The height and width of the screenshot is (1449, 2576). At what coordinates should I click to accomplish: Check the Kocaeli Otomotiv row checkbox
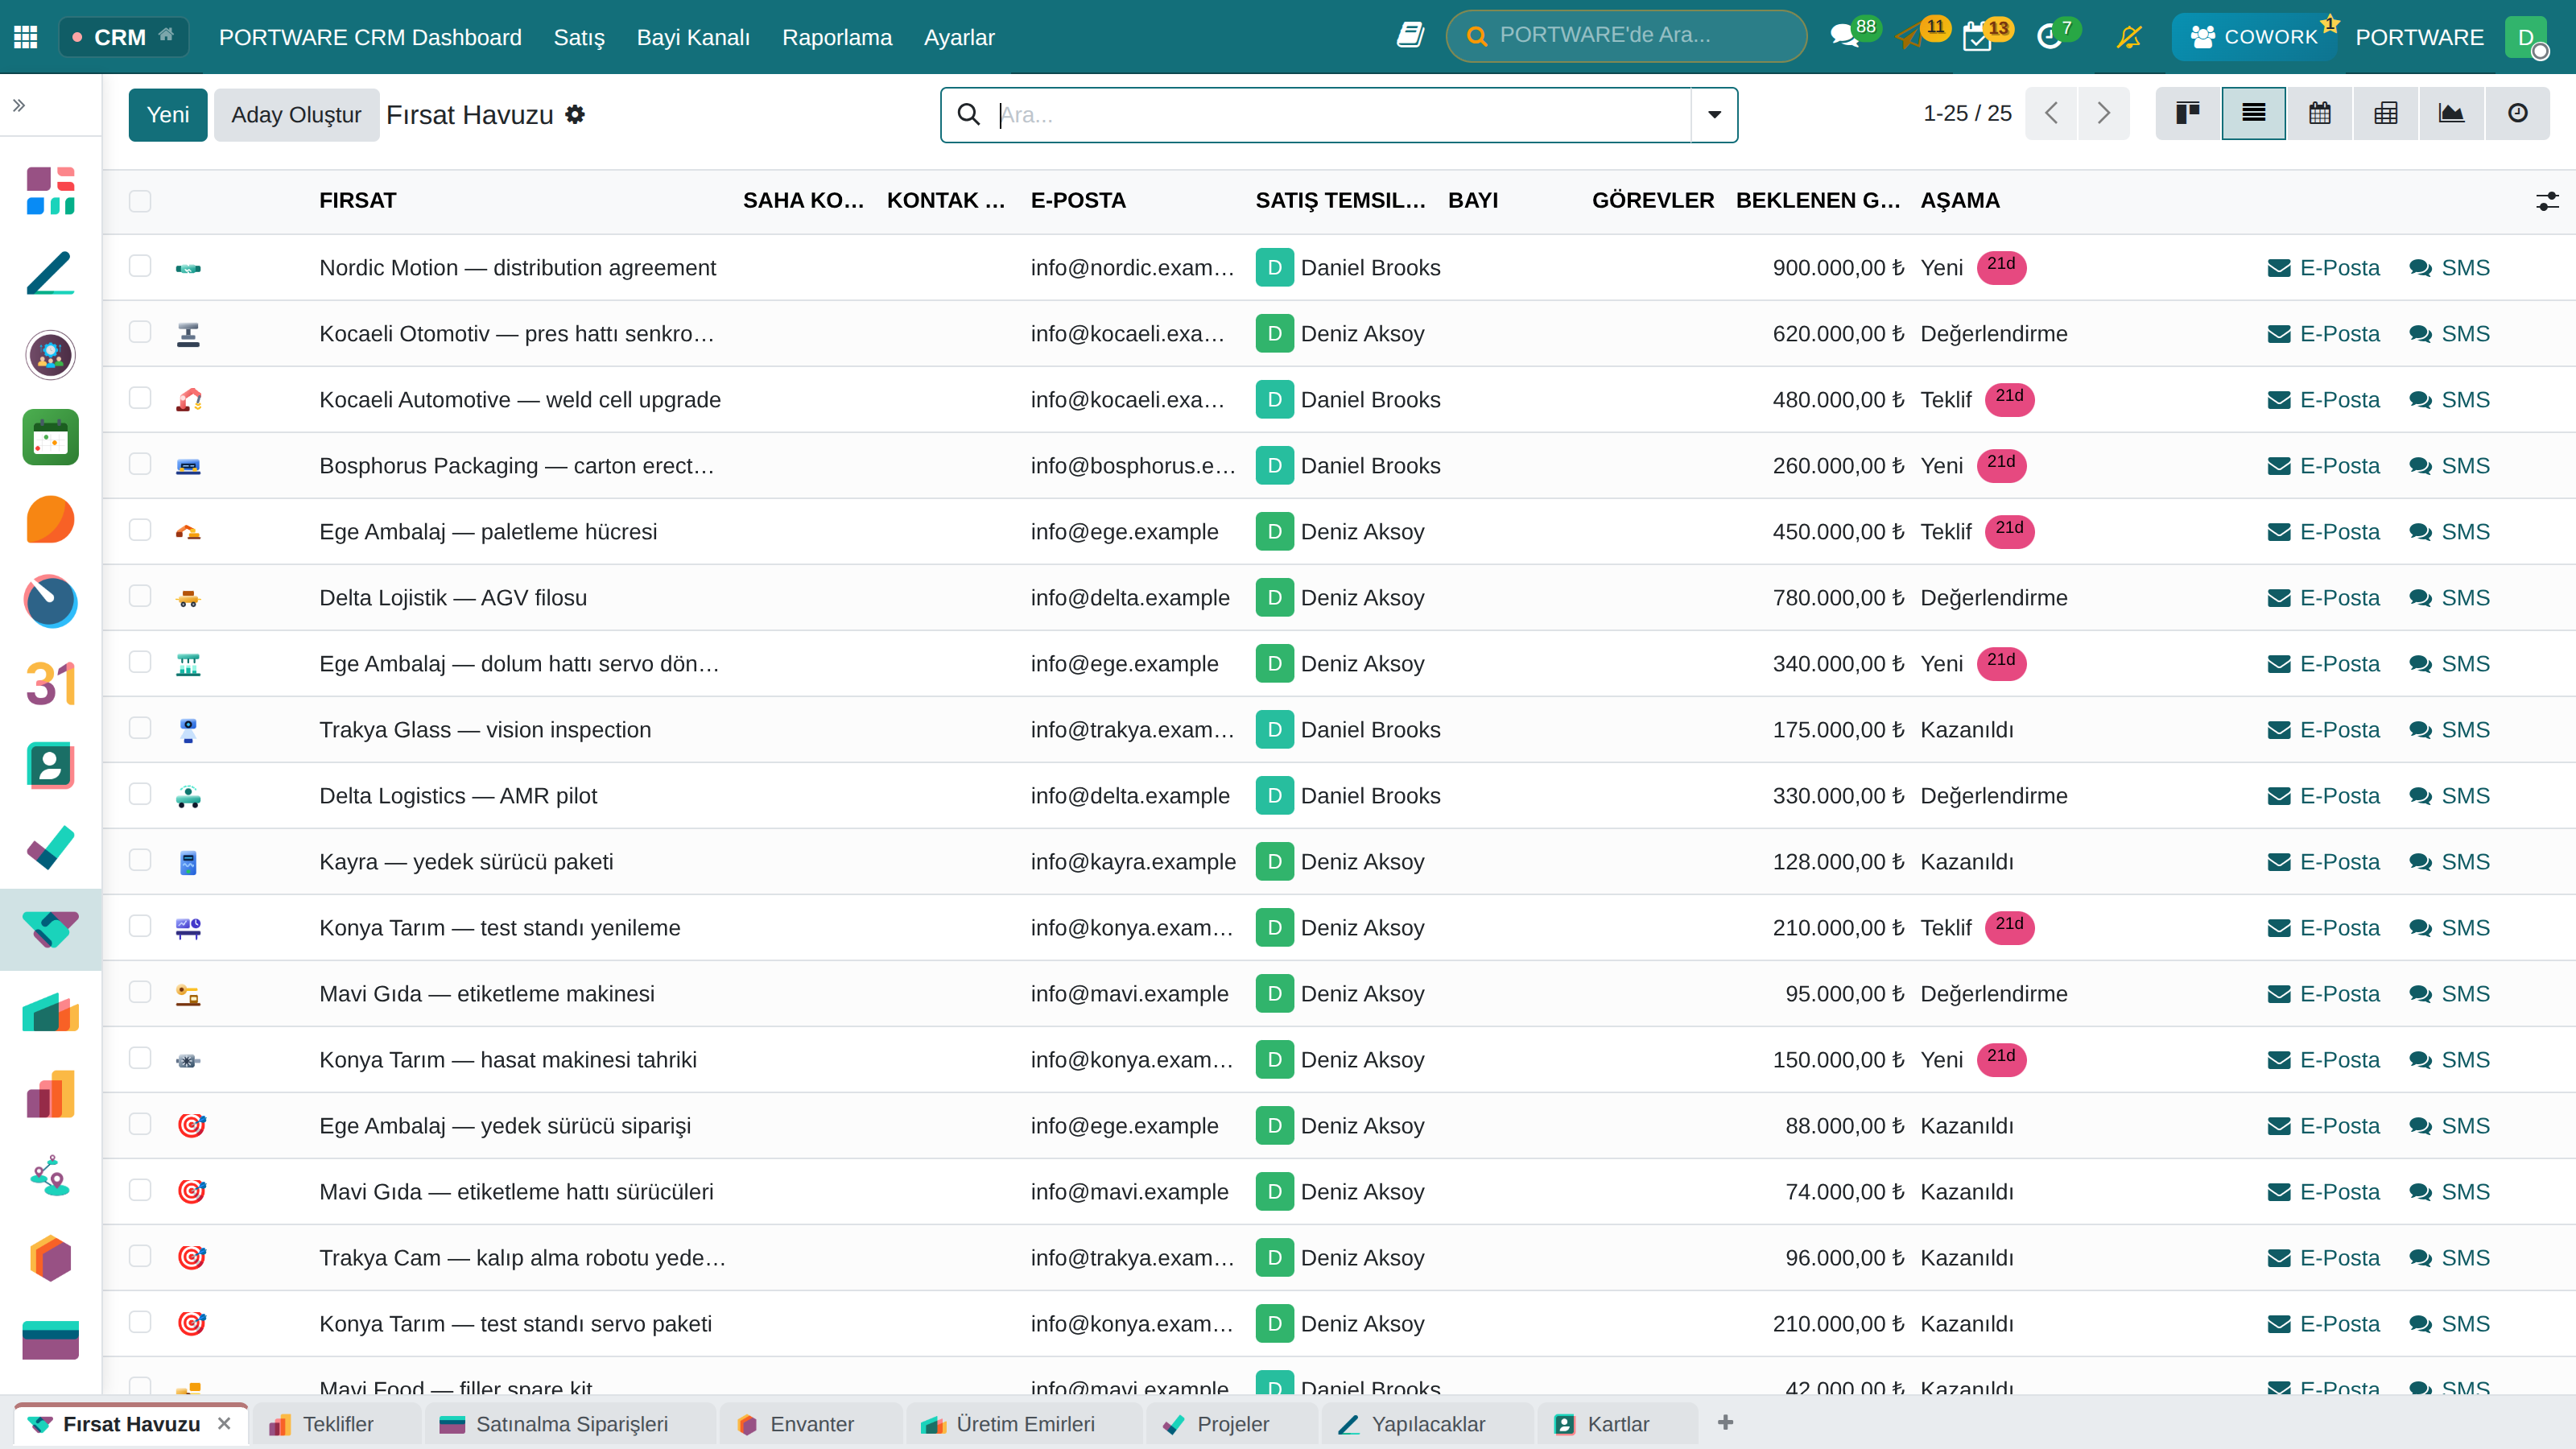click(x=140, y=332)
